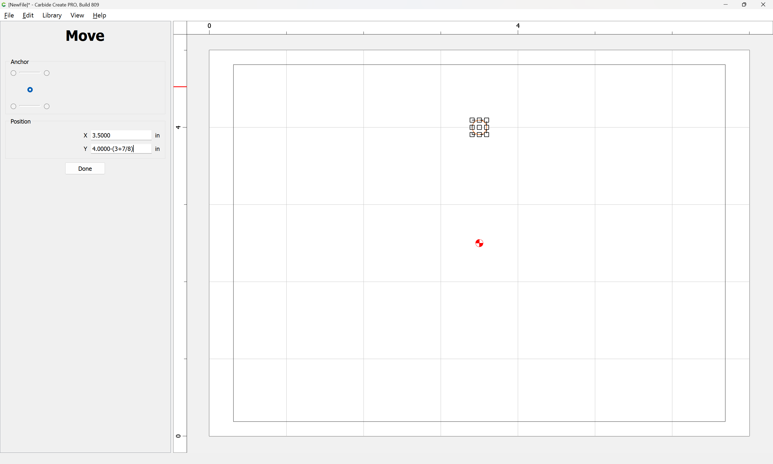The height and width of the screenshot is (464, 773).
Task: Click the 0 label on horizontal ruler
Action: point(209,26)
